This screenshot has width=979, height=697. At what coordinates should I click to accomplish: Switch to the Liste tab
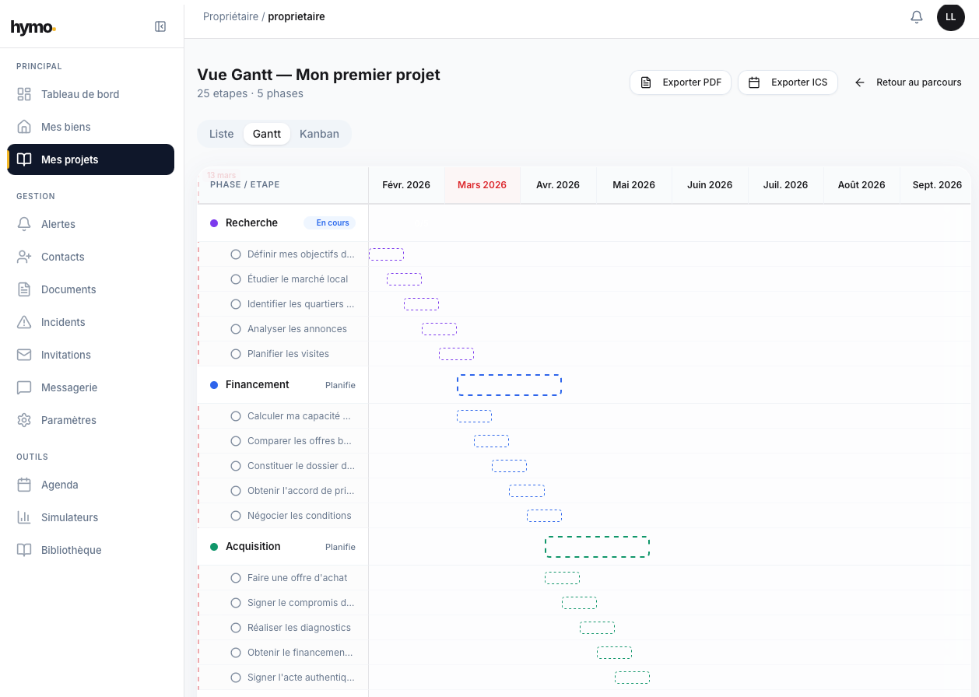221,133
